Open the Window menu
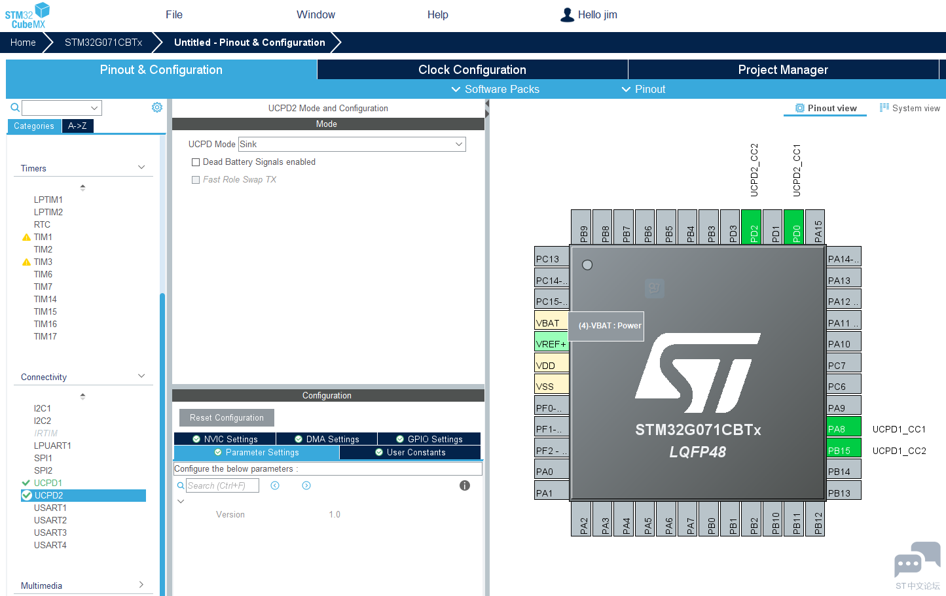 [316, 15]
